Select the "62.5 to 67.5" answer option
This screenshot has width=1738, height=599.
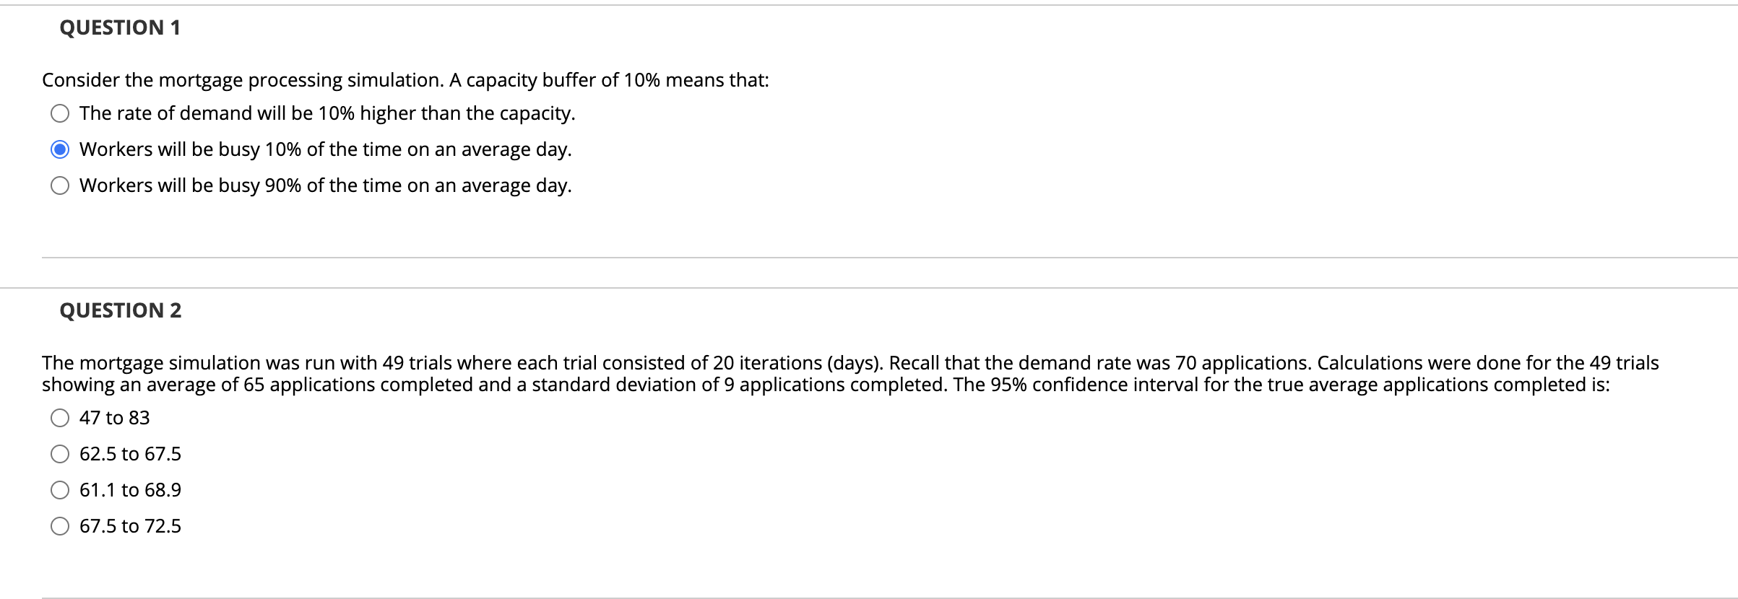(x=59, y=453)
